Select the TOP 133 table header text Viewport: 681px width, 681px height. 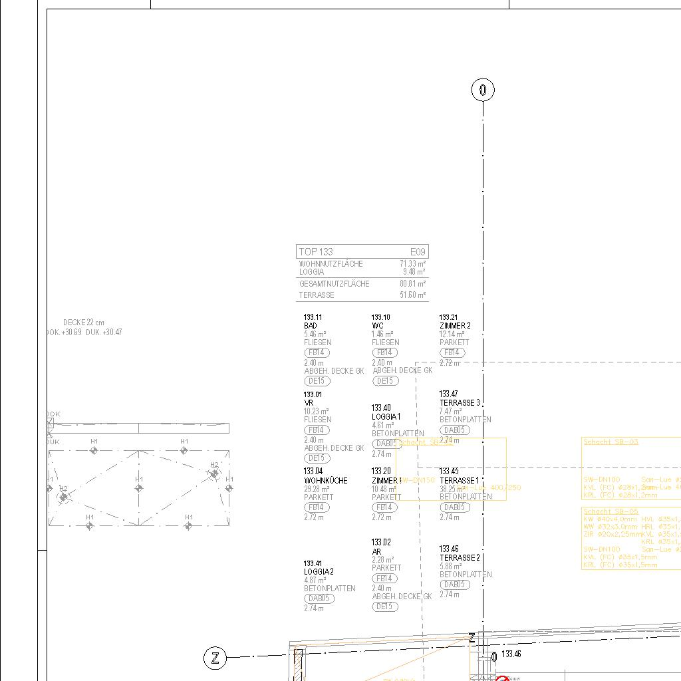pos(316,252)
